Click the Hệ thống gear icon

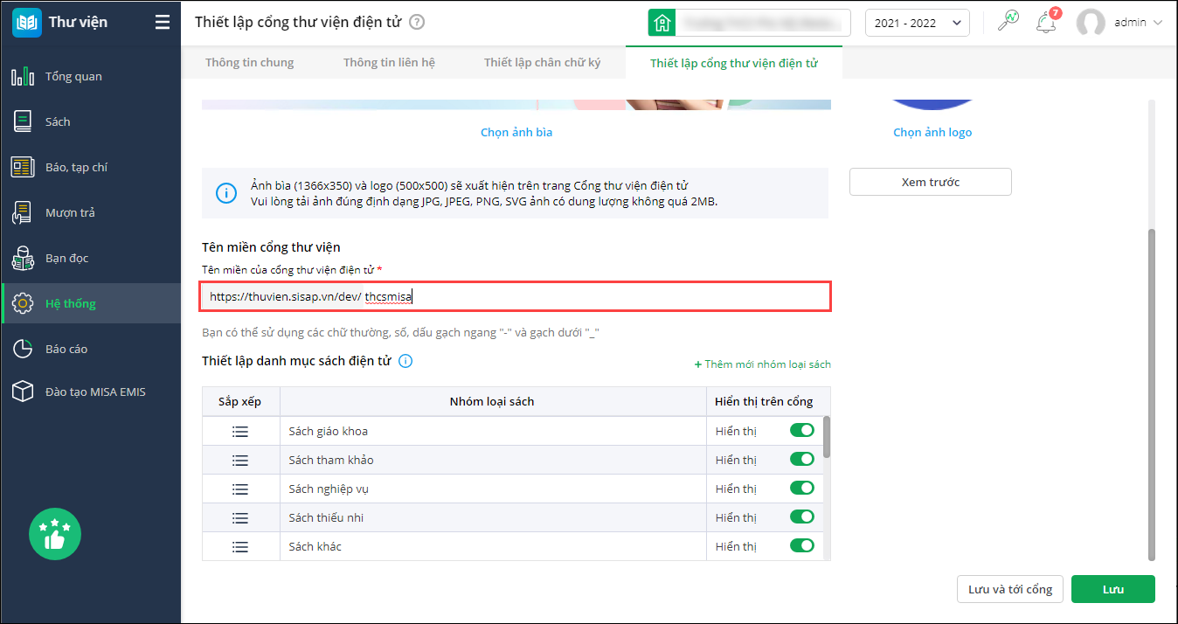tap(23, 303)
